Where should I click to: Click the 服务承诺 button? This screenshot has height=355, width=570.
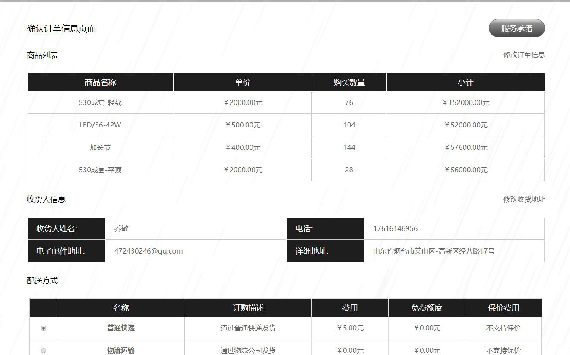point(516,29)
